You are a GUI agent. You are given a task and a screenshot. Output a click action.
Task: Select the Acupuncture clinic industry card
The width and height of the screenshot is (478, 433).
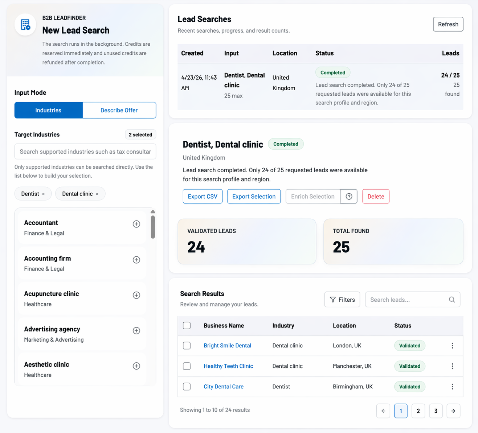click(x=82, y=299)
